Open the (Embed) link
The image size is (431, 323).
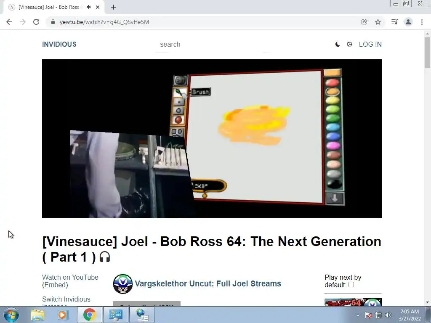55,285
